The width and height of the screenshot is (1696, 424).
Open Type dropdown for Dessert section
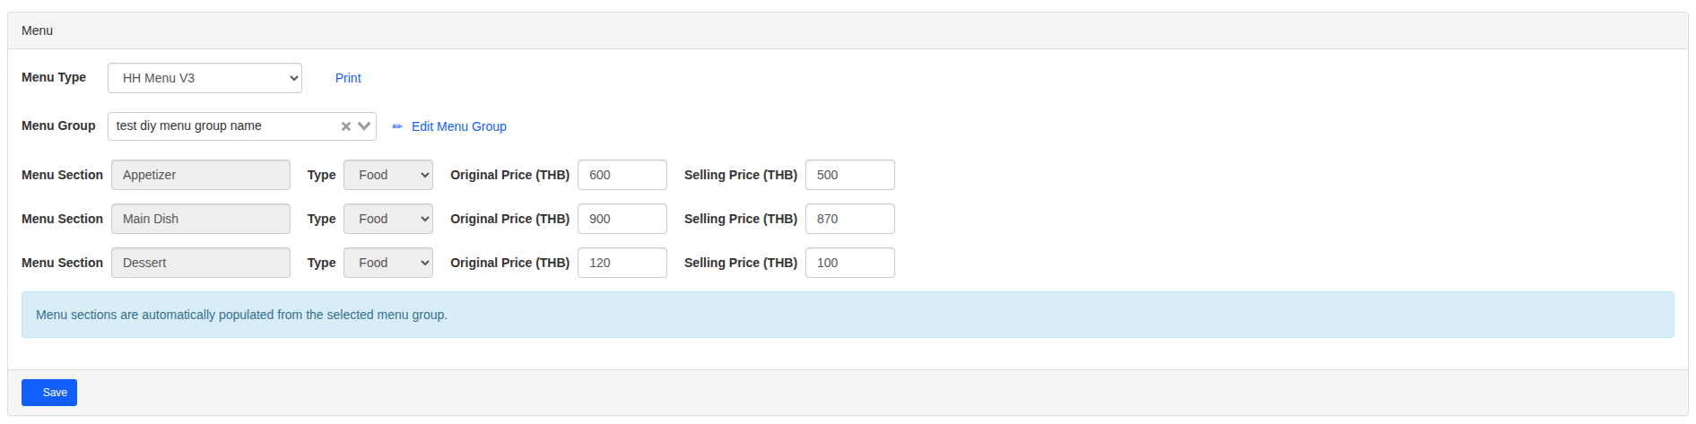tap(387, 263)
